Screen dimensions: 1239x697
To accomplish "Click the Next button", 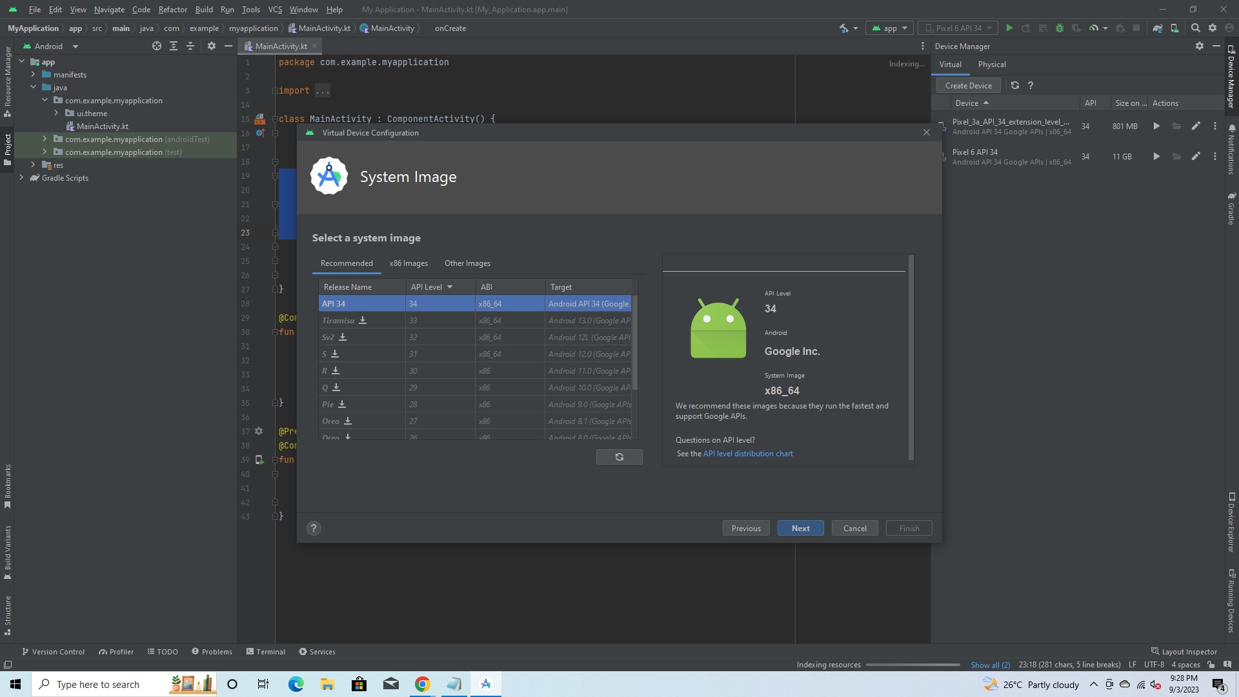I will [800, 529].
